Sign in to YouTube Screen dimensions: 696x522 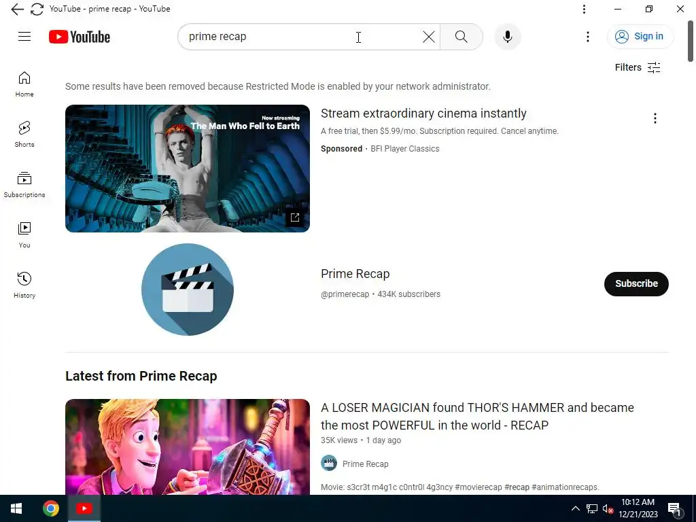tap(640, 37)
